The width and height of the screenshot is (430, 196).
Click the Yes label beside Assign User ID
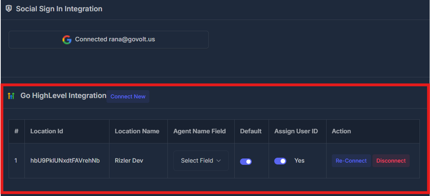point(299,161)
